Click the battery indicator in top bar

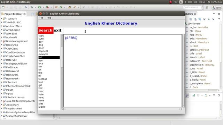point(190,2)
